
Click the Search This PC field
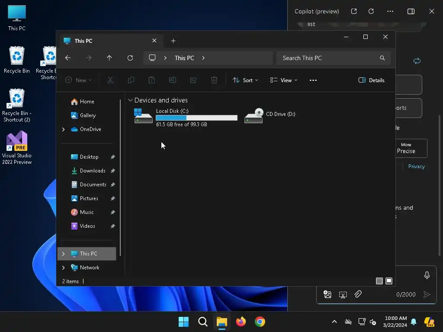[334, 58]
